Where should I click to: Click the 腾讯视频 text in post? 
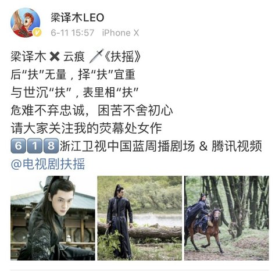(x=237, y=146)
